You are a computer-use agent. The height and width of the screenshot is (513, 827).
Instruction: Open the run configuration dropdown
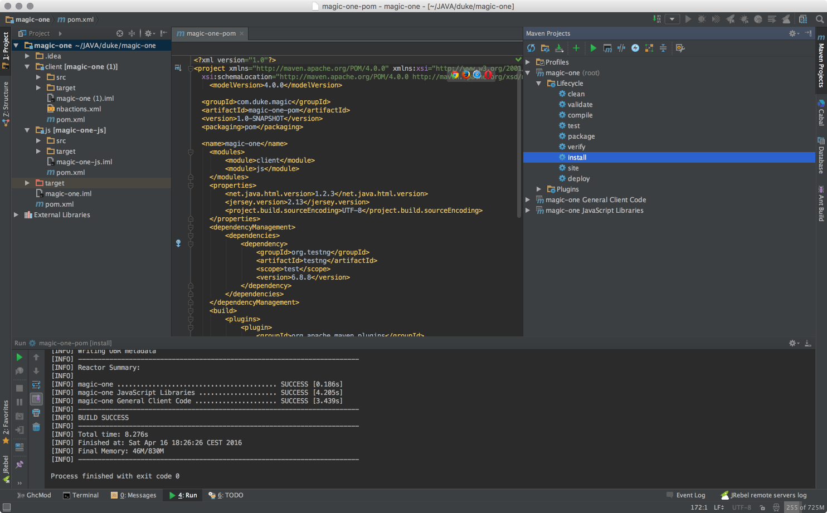pyautogui.click(x=672, y=19)
